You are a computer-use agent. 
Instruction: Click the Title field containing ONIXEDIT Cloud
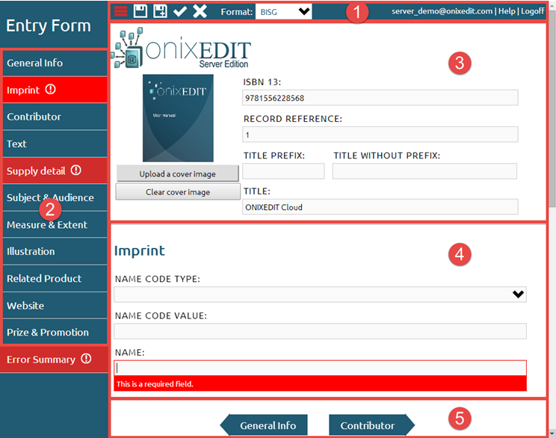tap(380, 207)
